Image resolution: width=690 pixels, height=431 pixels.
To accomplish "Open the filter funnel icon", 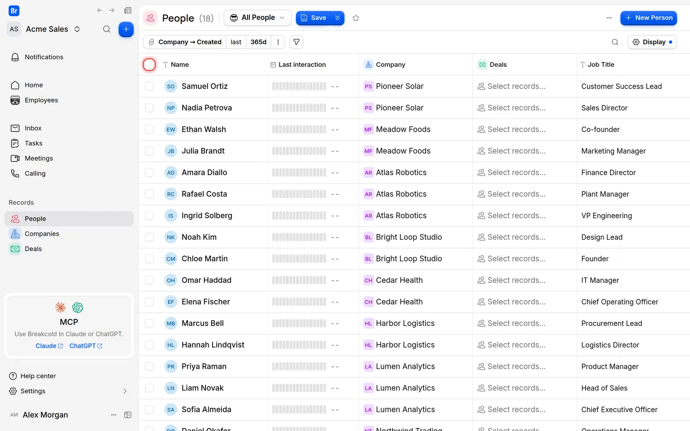I will pyautogui.click(x=296, y=42).
